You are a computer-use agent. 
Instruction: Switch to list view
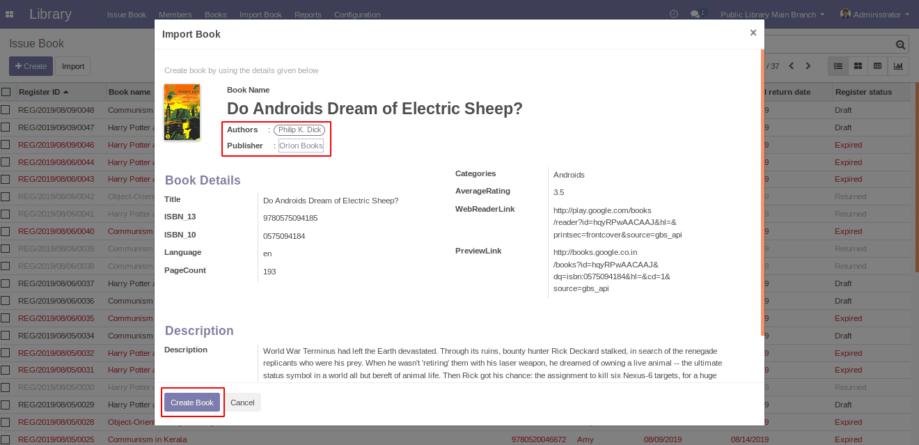pos(838,66)
